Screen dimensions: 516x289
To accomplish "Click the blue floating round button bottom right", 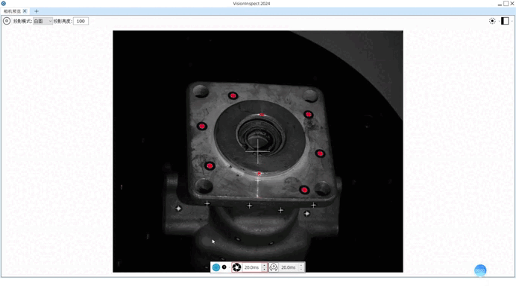I will pyautogui.click(x=480, y=270).
